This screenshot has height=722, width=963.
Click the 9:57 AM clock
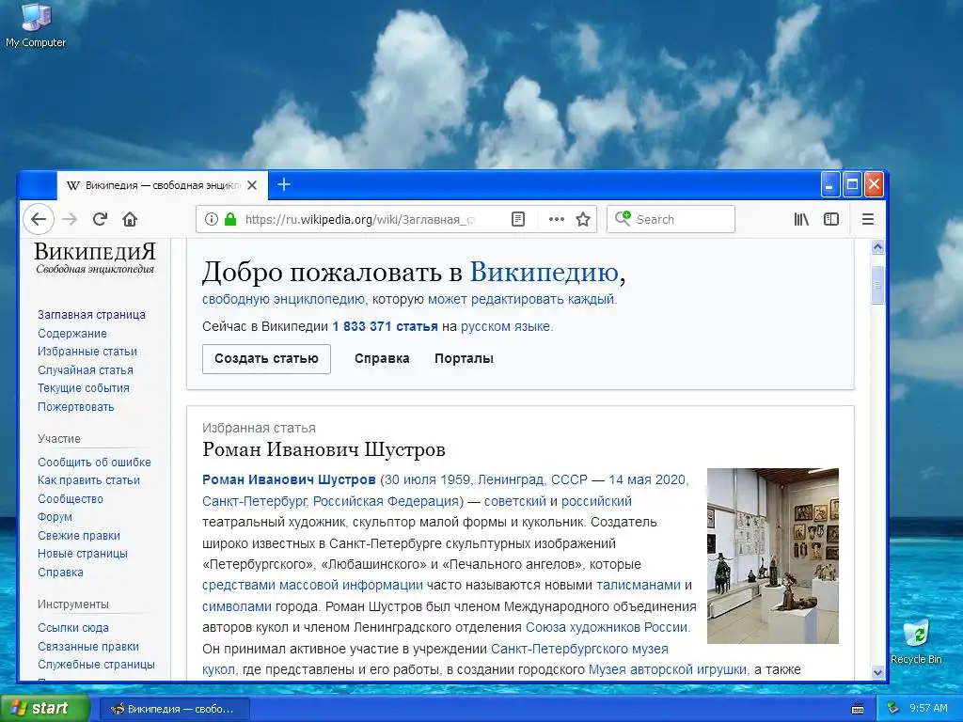(x=928, y=709)
